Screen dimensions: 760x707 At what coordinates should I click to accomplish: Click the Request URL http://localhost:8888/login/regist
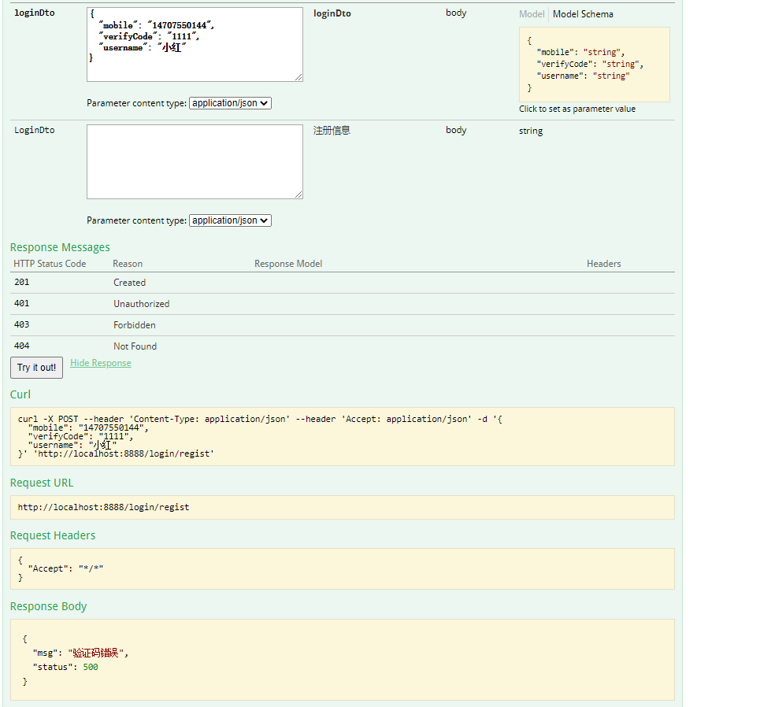[103, 507]
